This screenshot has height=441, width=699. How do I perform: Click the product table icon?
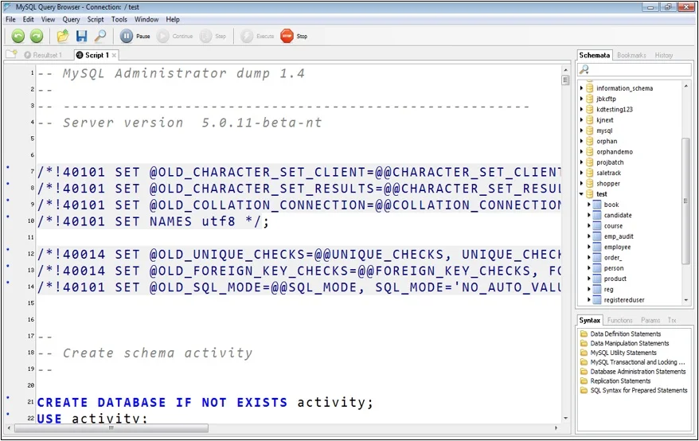click(x=597, y=279)
